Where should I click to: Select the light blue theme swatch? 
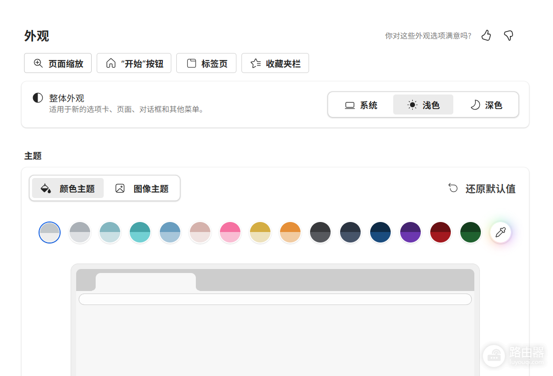[x=170, y=232]
